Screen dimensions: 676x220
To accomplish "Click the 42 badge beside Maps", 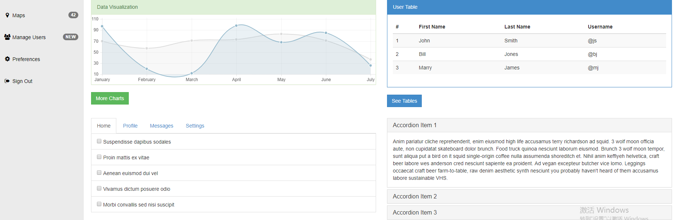I will tap(73, 15).
